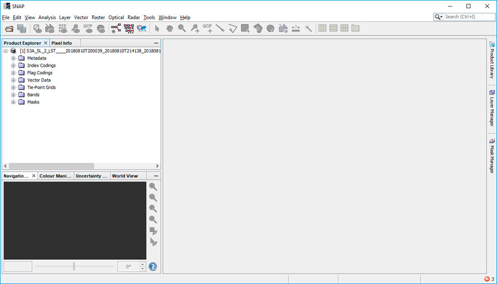Select the range finder tool
Screen dimensions: 497x284
pos(296,29)
